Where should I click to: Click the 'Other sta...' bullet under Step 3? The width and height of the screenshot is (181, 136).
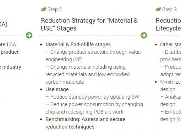click(171, 45)
